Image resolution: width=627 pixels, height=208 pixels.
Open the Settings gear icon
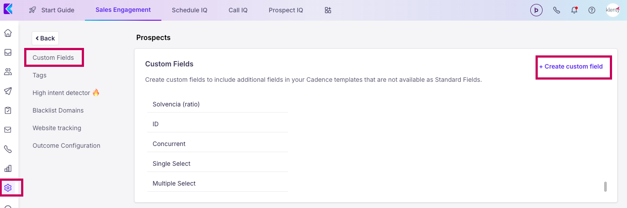8,188
